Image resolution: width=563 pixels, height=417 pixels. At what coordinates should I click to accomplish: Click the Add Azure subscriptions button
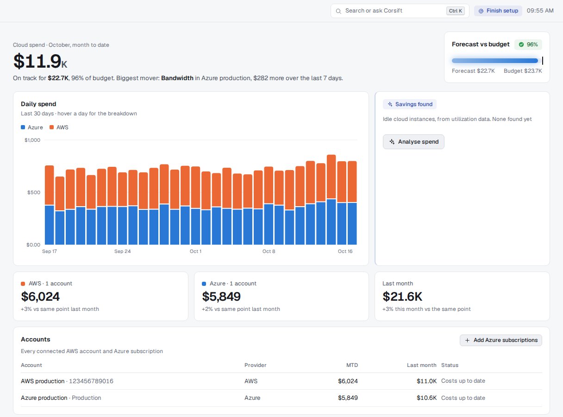(500, 340)
